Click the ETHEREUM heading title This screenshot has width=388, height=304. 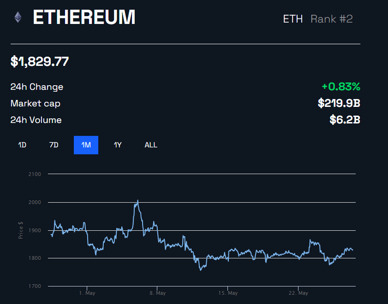click(x=84, y=18)
